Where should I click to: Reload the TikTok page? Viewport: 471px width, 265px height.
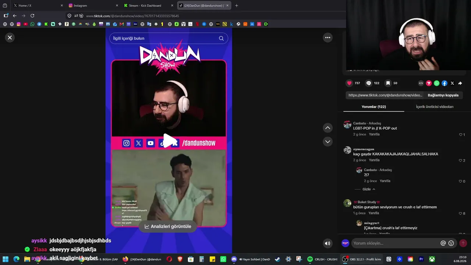pyautogui.click(x=32, y=16)
